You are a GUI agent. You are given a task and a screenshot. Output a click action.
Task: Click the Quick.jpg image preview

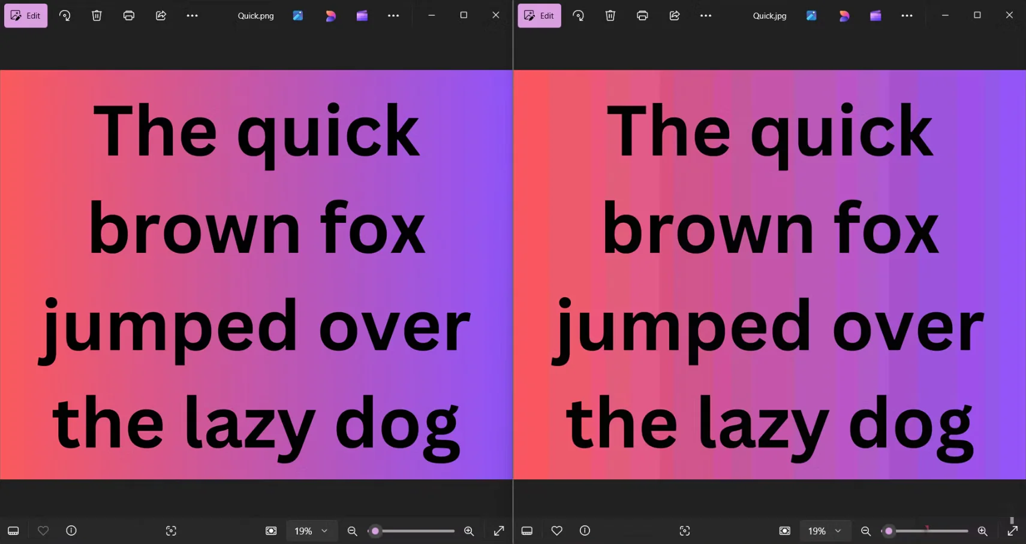coord(769,274)
